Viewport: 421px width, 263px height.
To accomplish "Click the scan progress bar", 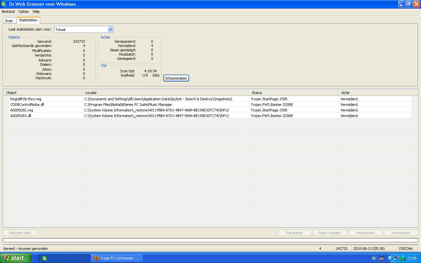I will point(210,240).
